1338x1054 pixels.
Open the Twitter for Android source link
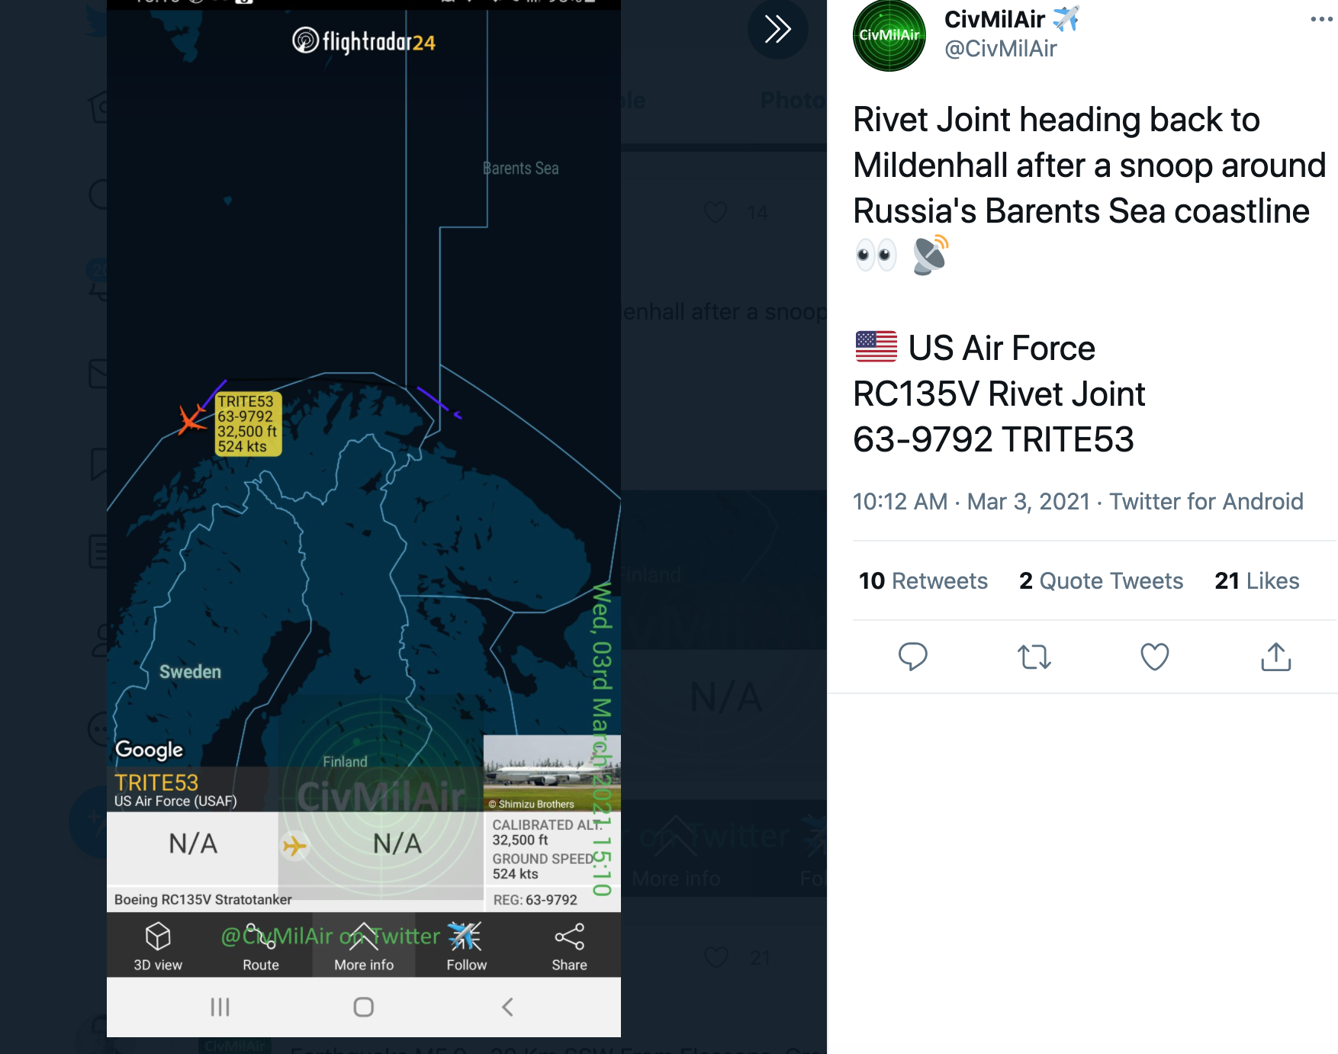pyautogui.click(x=1205, y=501)
